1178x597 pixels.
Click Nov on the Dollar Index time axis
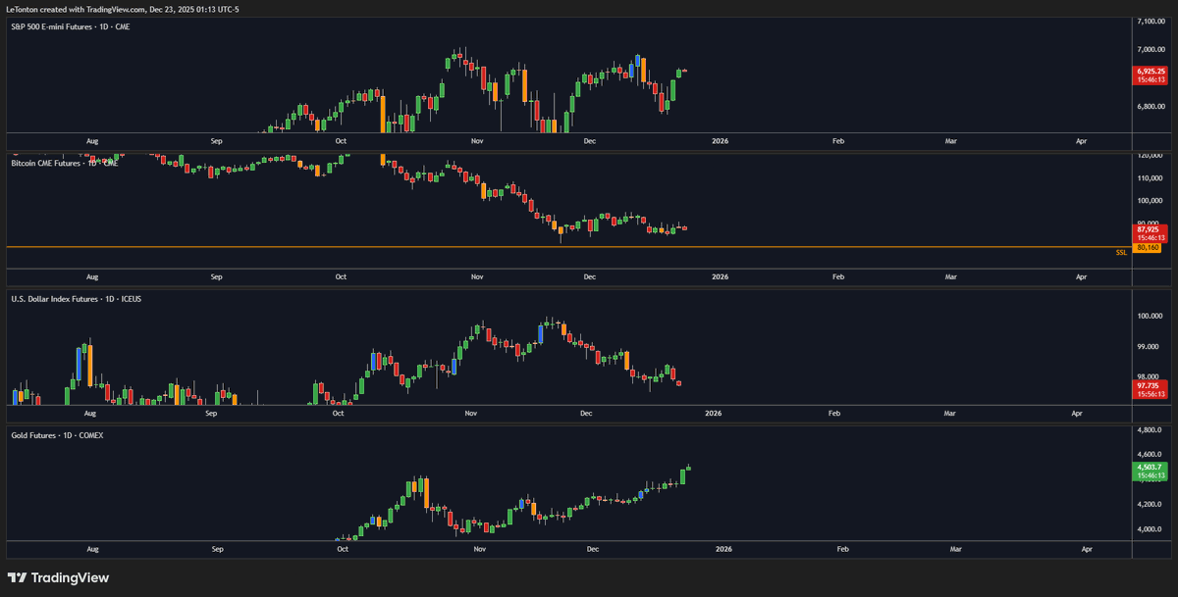click(x=470, y=414)
